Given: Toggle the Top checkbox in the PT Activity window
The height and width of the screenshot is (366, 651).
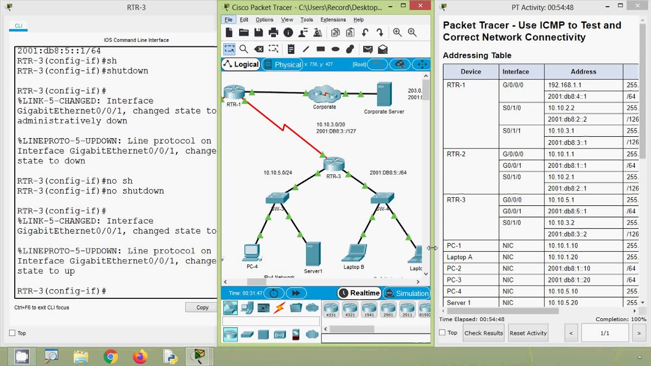Looking at the screenshot, I should tap(442, 333).
